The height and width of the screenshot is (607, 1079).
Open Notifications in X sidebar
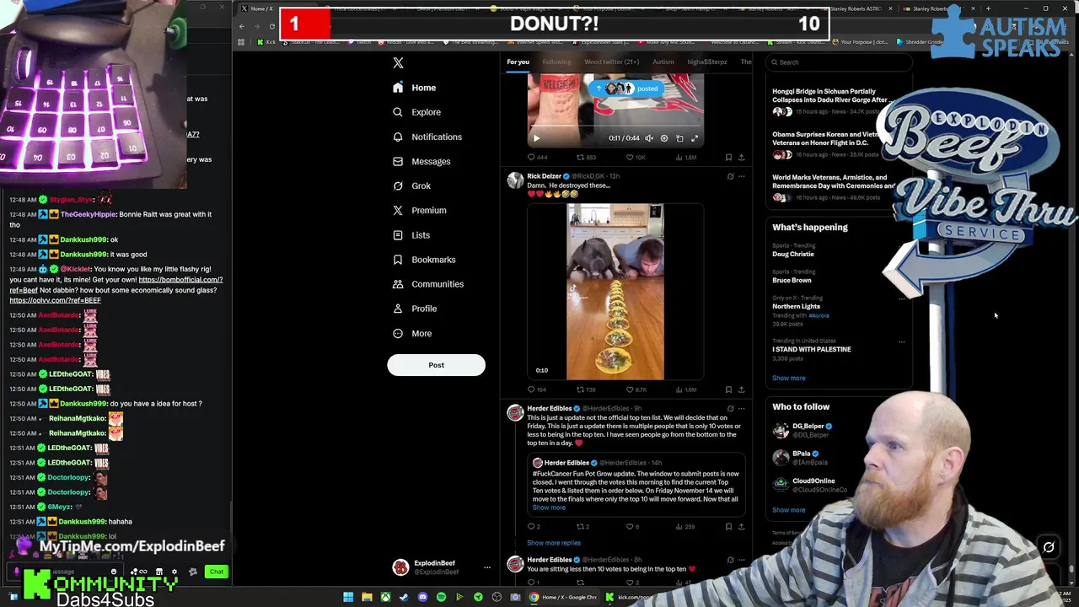click(x=427, y=137)
